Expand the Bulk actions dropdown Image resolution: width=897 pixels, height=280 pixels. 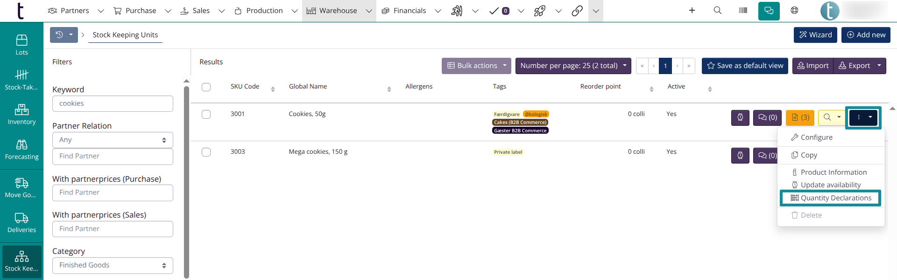[x=476, y=66]
